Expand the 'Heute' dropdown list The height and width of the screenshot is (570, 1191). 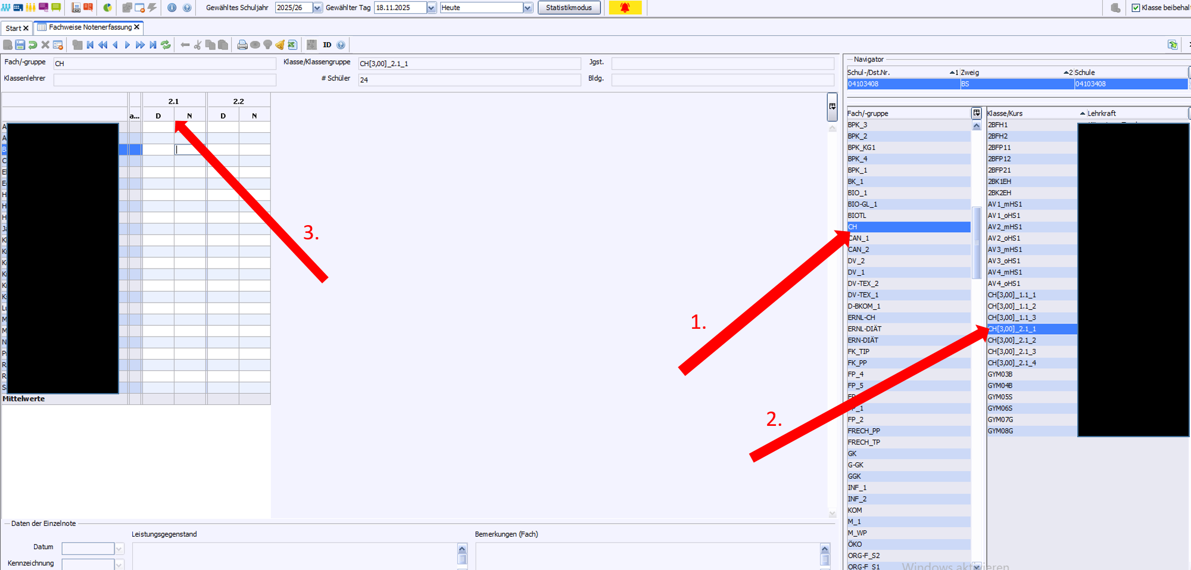pyautogui.click(x=527, y=8)
